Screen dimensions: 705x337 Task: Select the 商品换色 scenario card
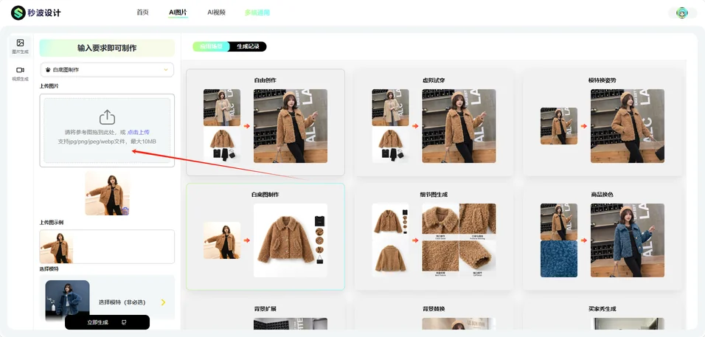click(602, 237)
